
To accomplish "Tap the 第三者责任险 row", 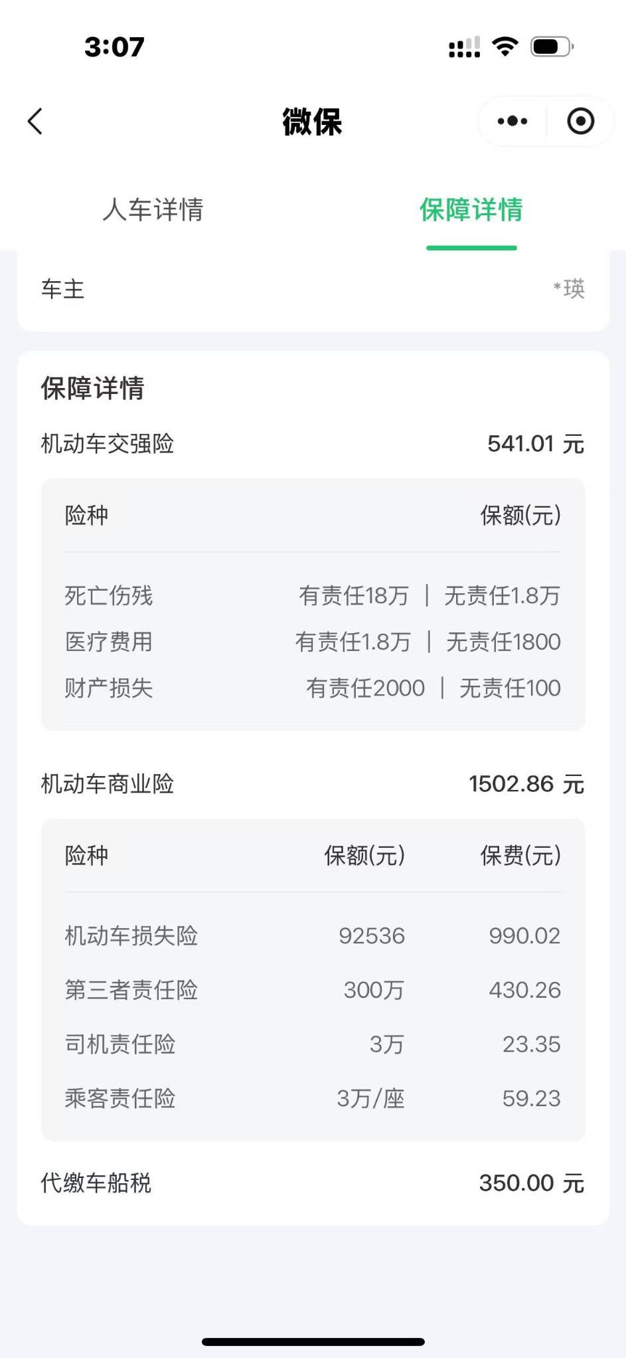I will click(313, 990).
